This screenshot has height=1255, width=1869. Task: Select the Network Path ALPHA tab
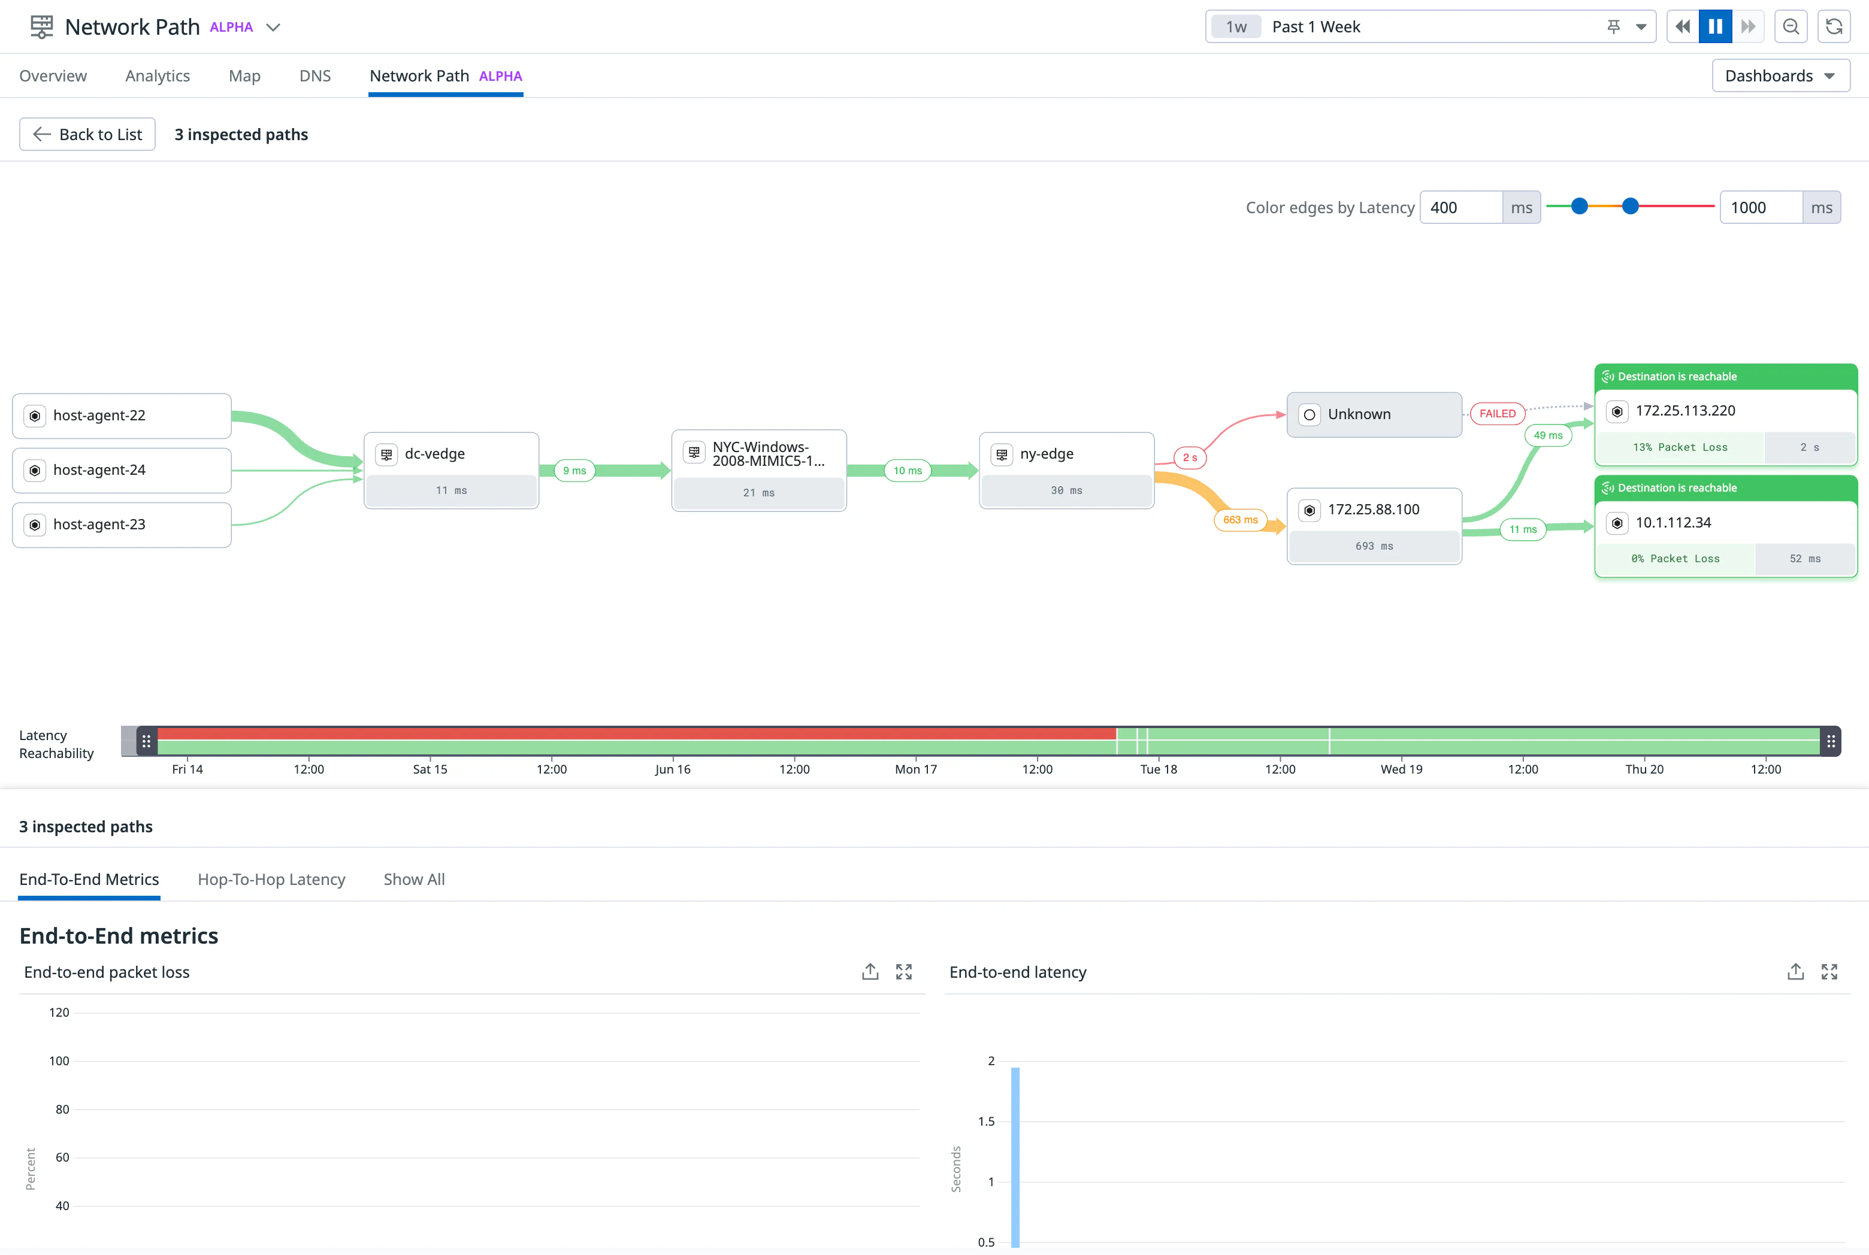tap(445, 76)
